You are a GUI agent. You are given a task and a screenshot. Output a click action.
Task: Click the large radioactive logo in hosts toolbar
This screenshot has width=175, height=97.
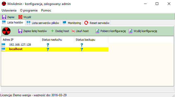(x=6, y=31)
